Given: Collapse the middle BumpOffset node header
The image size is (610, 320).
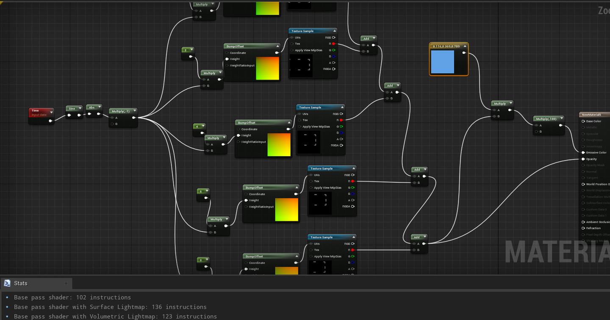Looking at the screenshot, I should 288,122.
